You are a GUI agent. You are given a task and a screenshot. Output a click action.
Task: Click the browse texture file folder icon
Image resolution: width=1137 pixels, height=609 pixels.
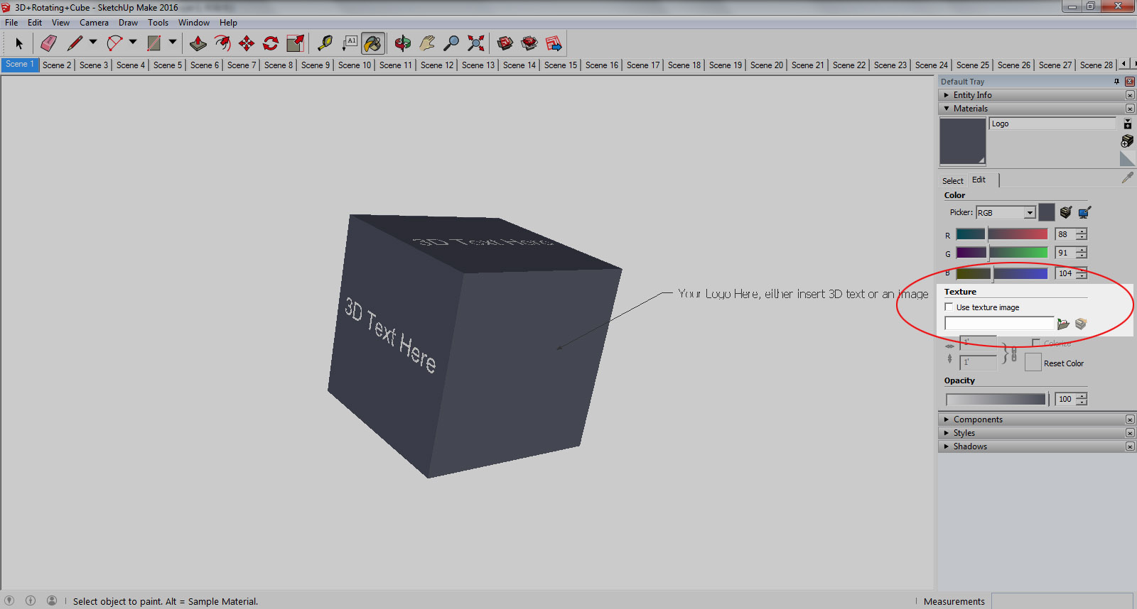1063,324
